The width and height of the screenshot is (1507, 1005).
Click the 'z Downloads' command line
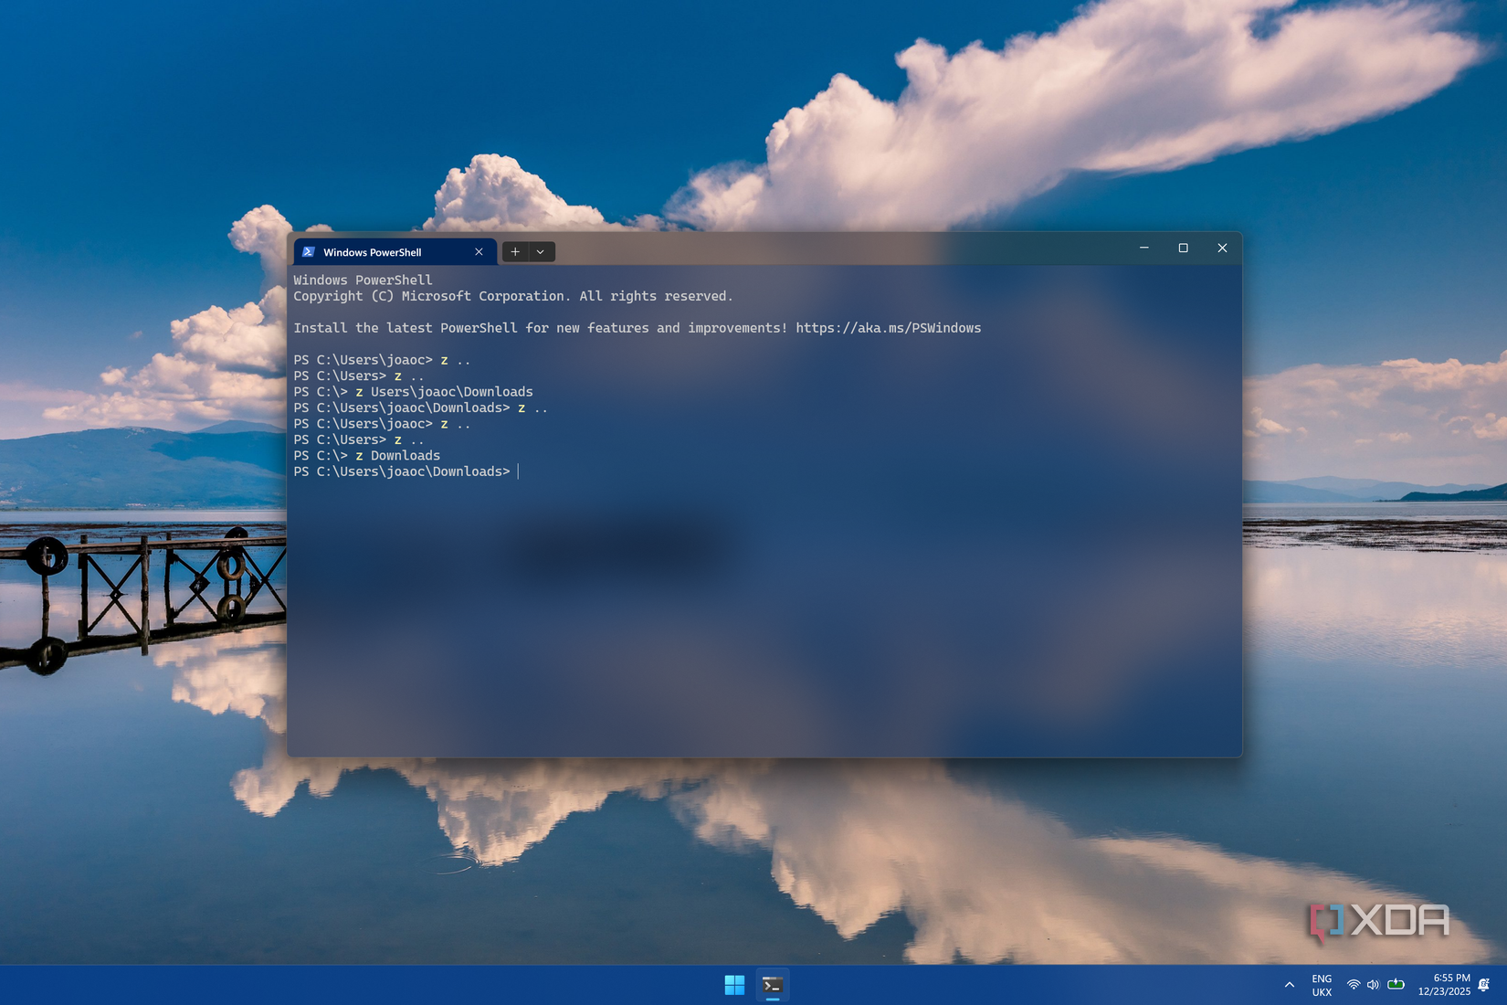[x=366, y=456]
